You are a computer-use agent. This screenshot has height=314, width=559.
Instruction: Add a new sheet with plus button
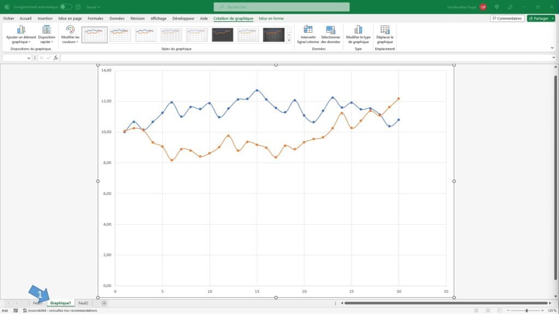coord(104,303)
